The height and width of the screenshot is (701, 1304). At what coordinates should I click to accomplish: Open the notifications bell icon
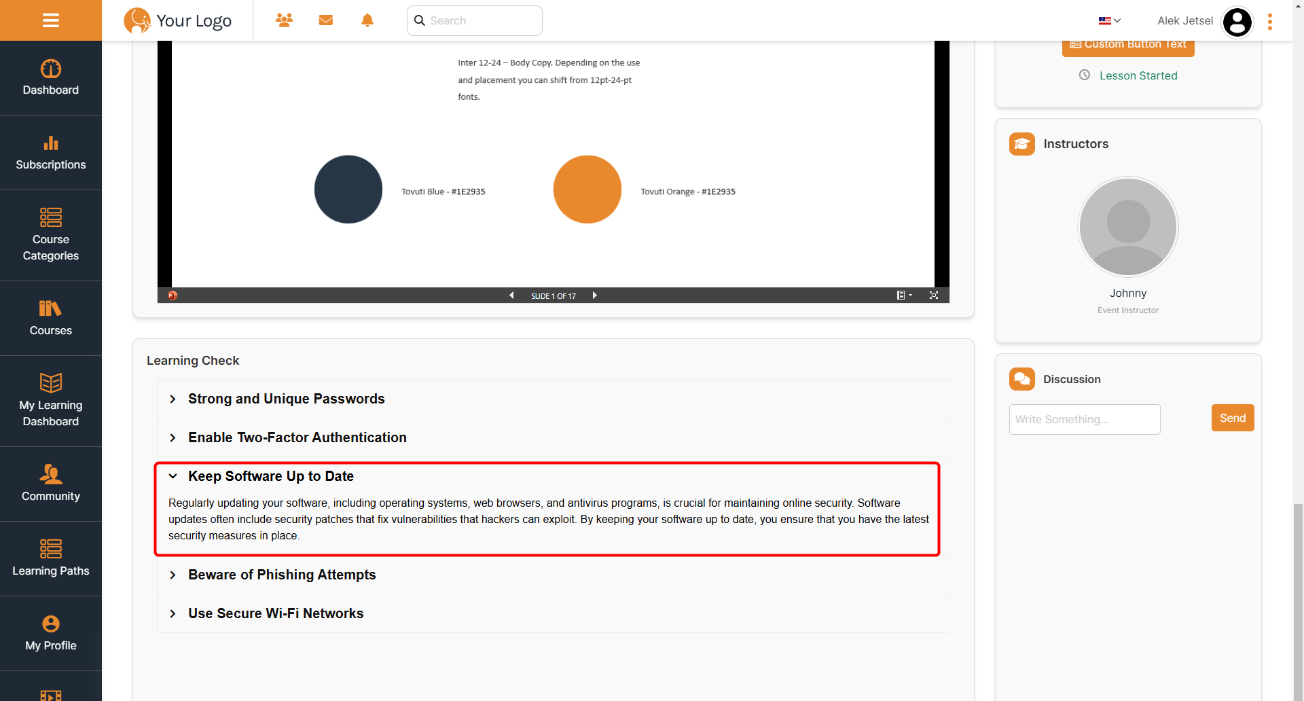click(367, 20)
